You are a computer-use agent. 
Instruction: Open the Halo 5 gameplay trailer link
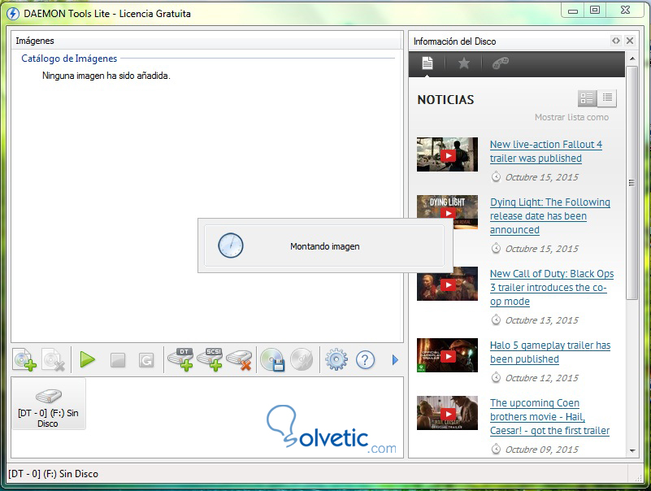tap(550, 352)
